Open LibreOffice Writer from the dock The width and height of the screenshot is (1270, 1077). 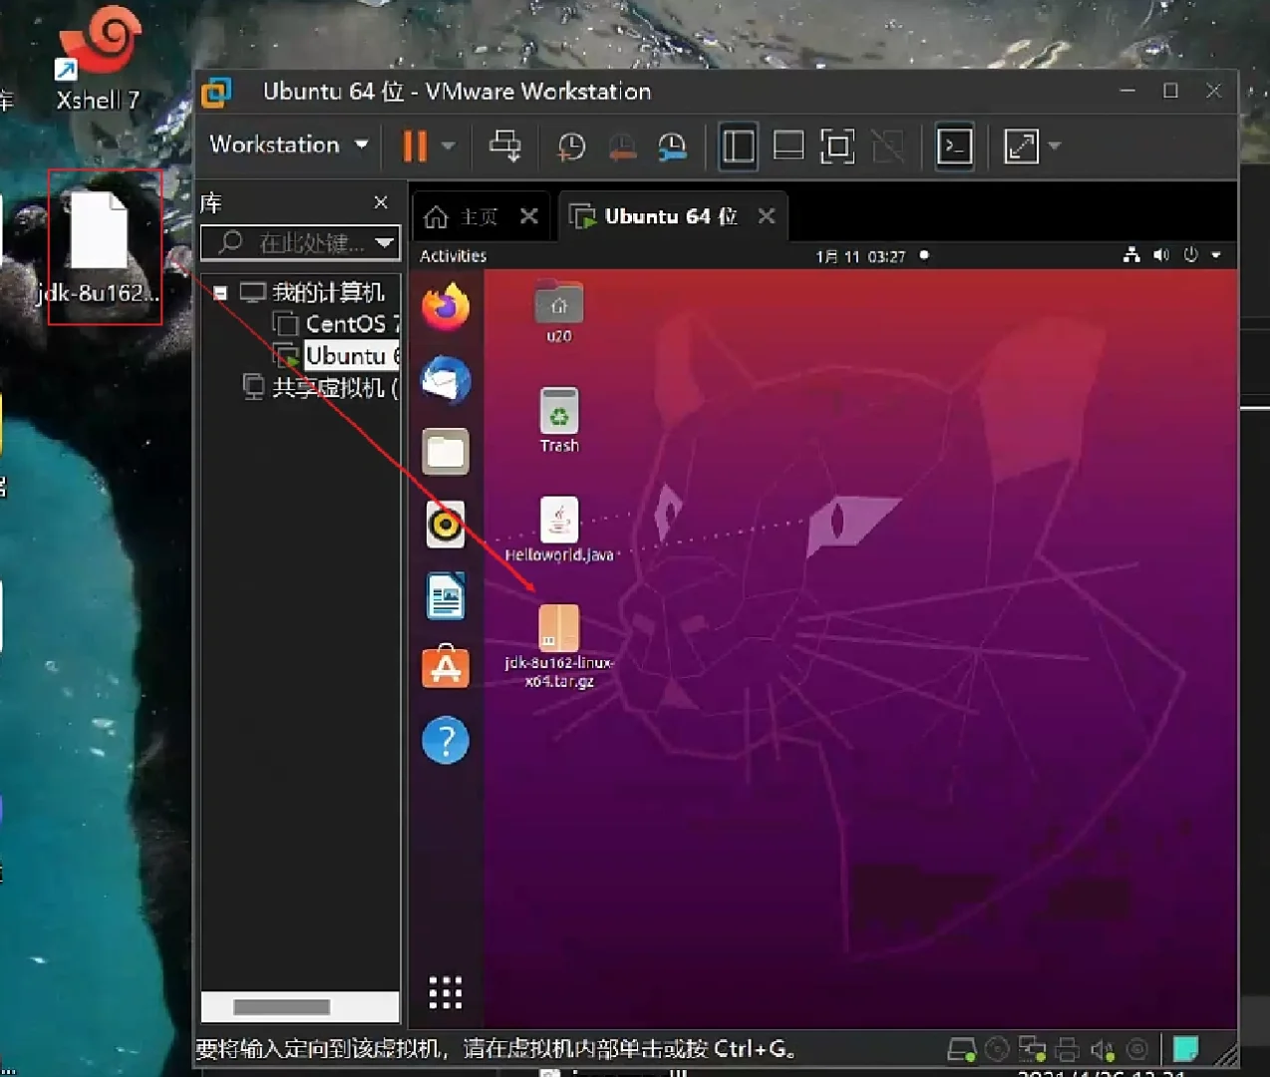446,596
